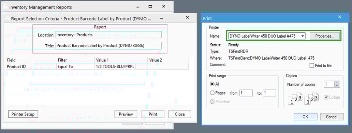Click the empty Value 2 cell for Product ID
This screenshot has height=133, width=352.
(168, 66)
